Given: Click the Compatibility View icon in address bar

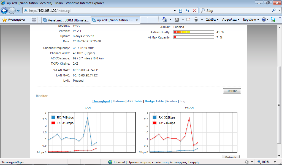Looking at the screenshot, I should click(181, 11).
